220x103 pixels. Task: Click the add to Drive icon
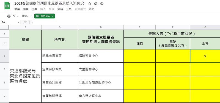[x=96, y=4]
